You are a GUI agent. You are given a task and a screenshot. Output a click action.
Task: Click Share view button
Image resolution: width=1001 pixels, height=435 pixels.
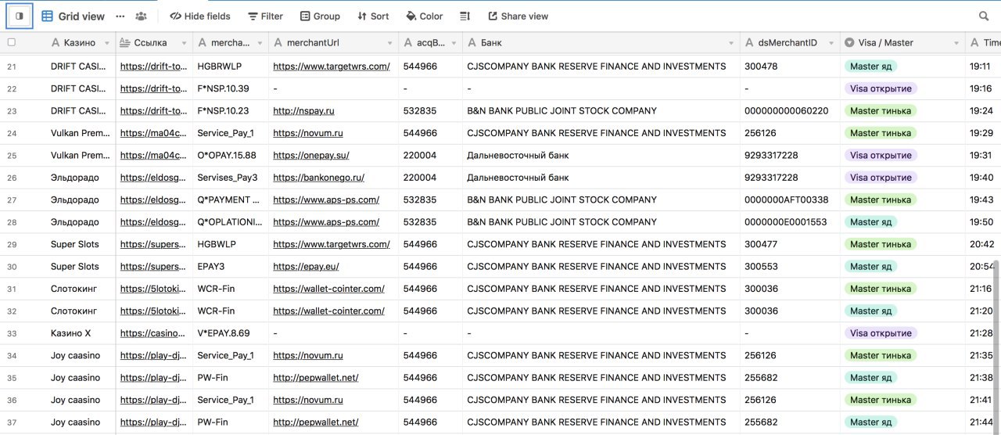tap(518, 16)
